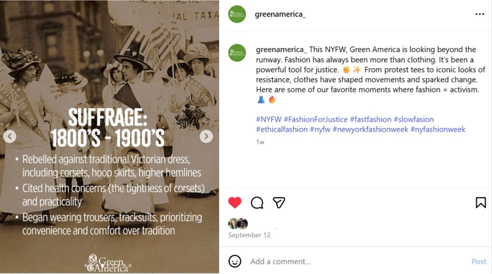
Task: Open the three-dot more options menu
Action: tap(480, 14)
